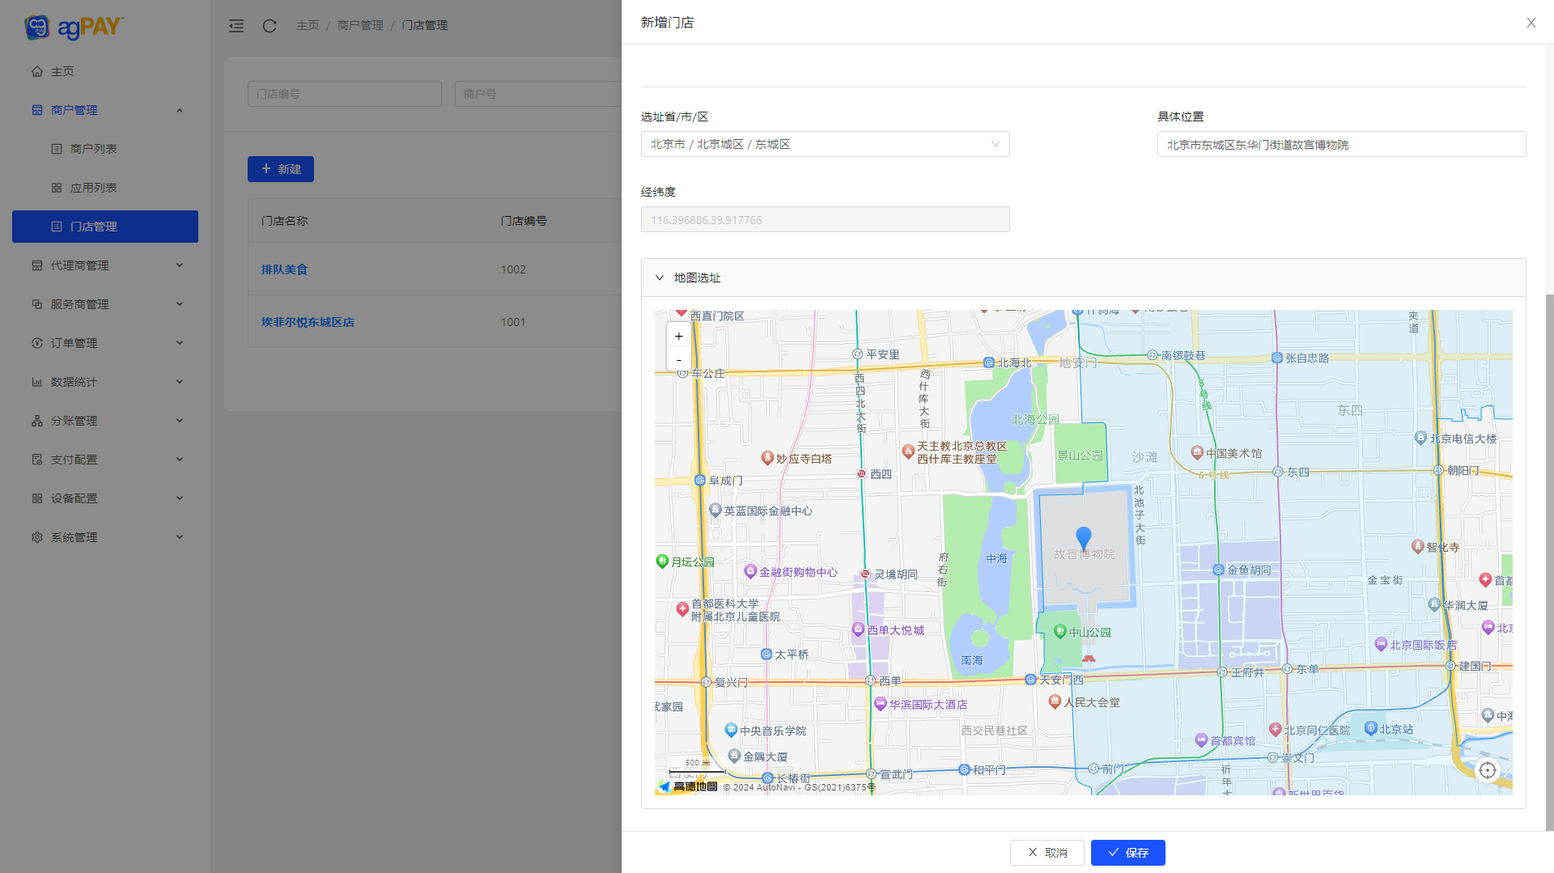1554x873 pixels.
Task: Open the 选址省/市/区 region dropdown
Action: point(825,144)
